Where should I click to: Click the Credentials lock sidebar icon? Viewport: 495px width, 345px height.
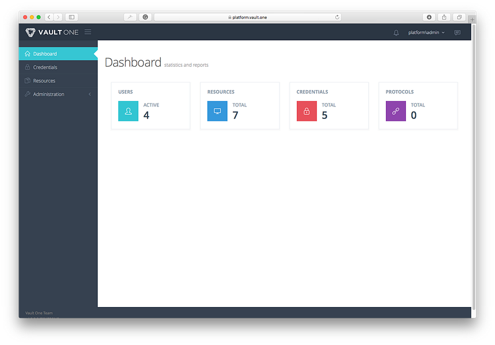(x=28, y=67)
